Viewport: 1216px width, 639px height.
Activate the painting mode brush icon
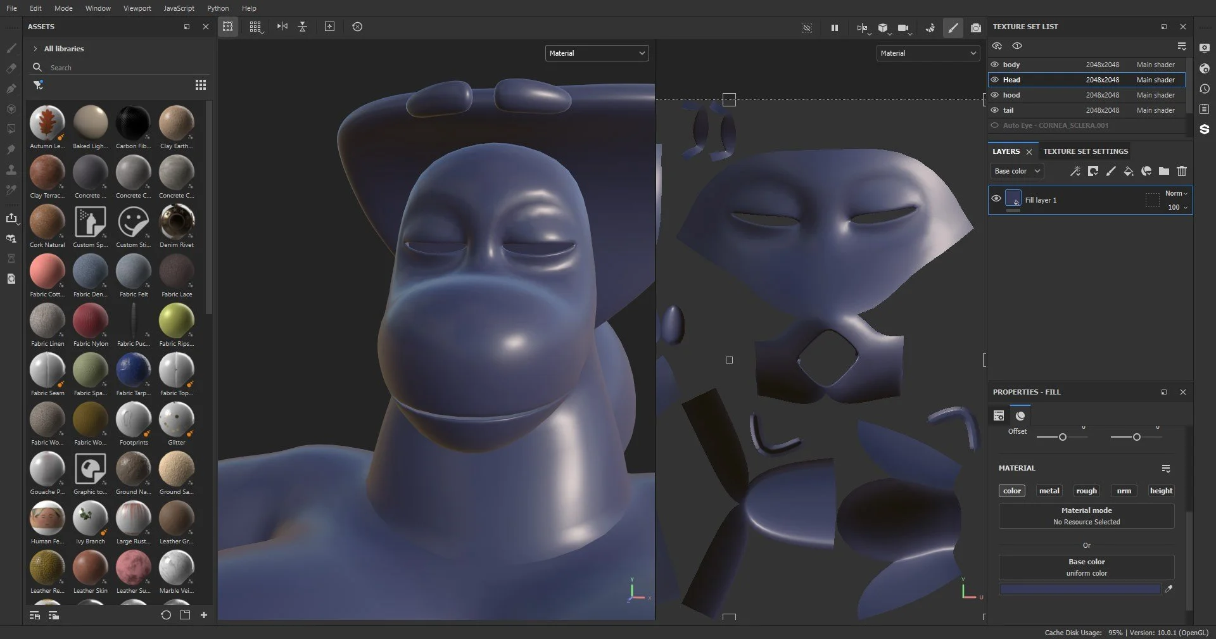click(x=953, y=28)
